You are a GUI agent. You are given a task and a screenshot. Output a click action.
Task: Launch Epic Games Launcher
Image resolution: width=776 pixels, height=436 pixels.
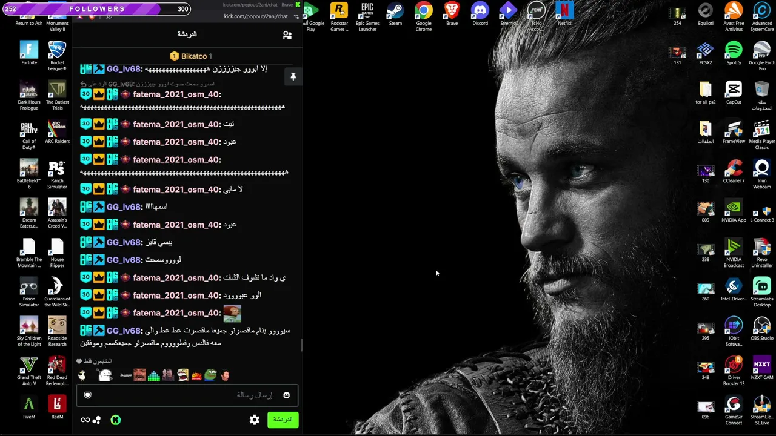pyautogui.click(x=367, y=17)
